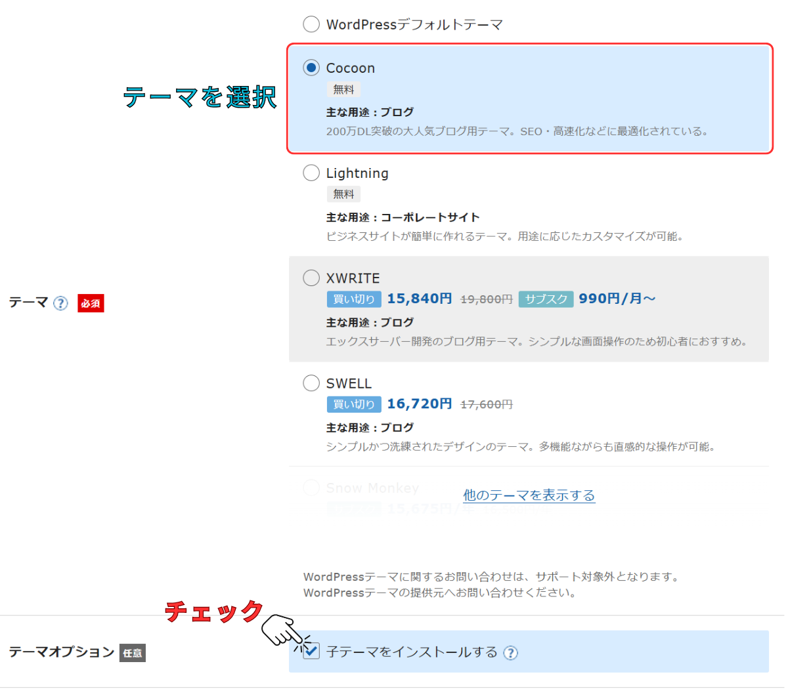788x689 pixels.
Task: Select the Cocoon theme radio button
Action: pos(311,68)
